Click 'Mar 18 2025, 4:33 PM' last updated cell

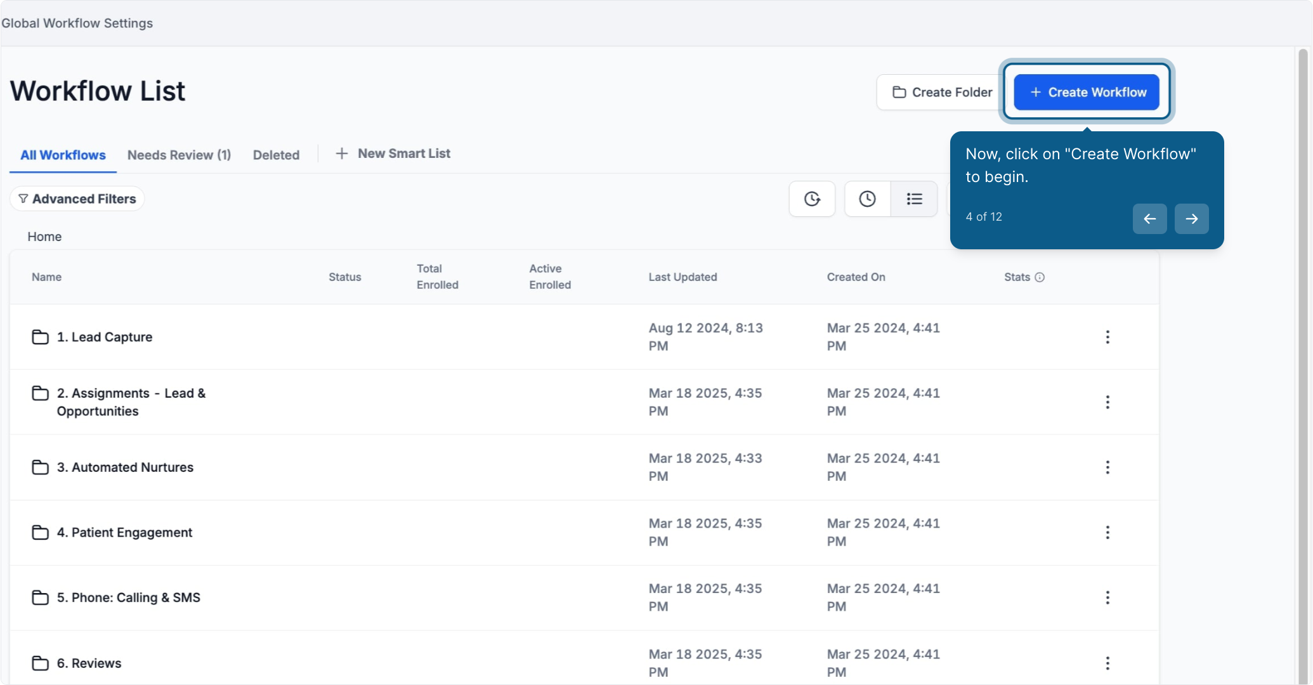pos(705,467)
